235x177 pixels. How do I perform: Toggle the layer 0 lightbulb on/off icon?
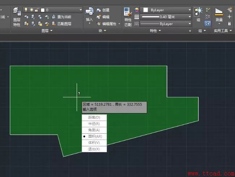click(x=26, y=10)
